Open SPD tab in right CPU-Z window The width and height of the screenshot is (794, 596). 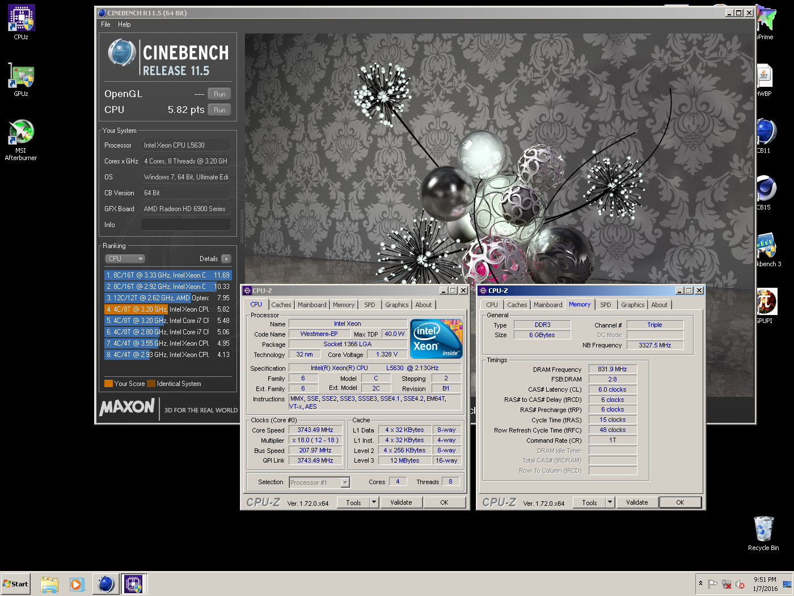[606, 305]
